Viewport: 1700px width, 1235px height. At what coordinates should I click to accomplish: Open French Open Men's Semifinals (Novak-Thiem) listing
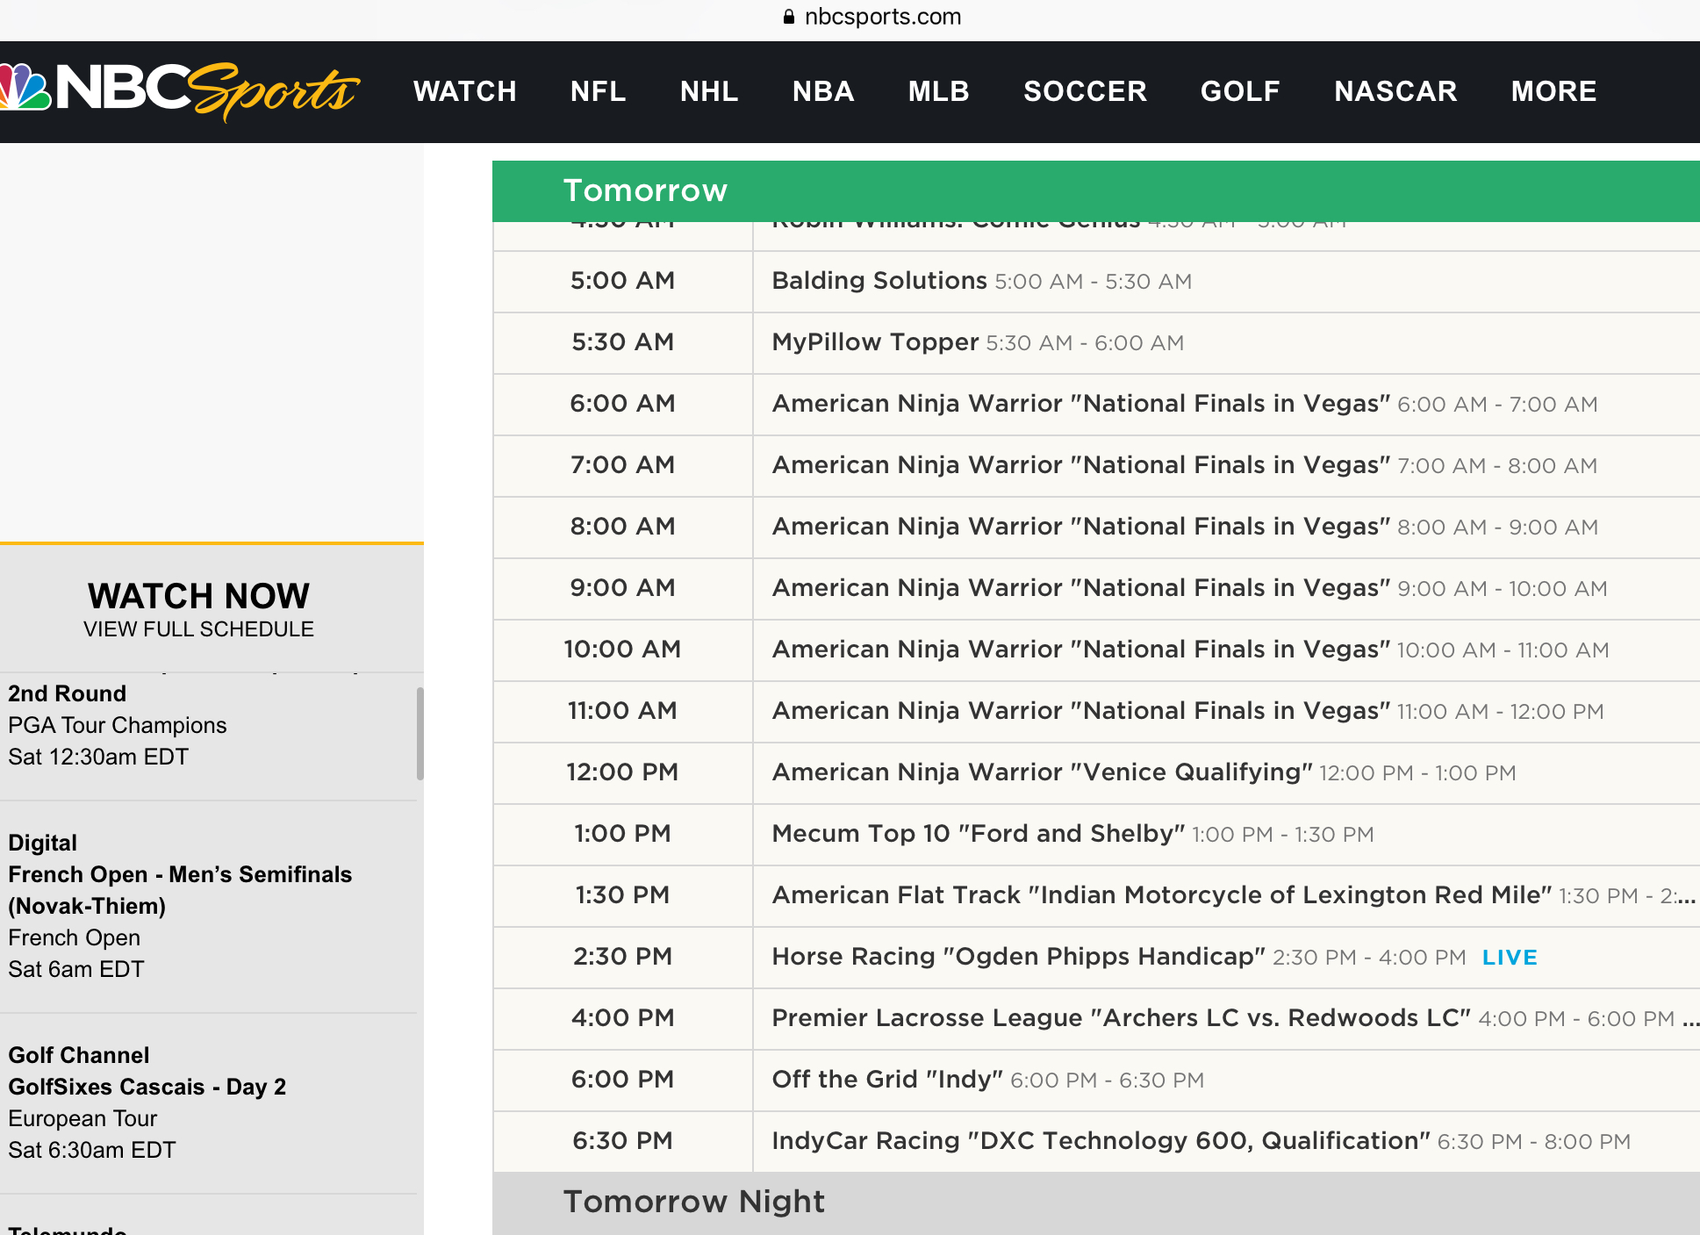pos(208,907)
